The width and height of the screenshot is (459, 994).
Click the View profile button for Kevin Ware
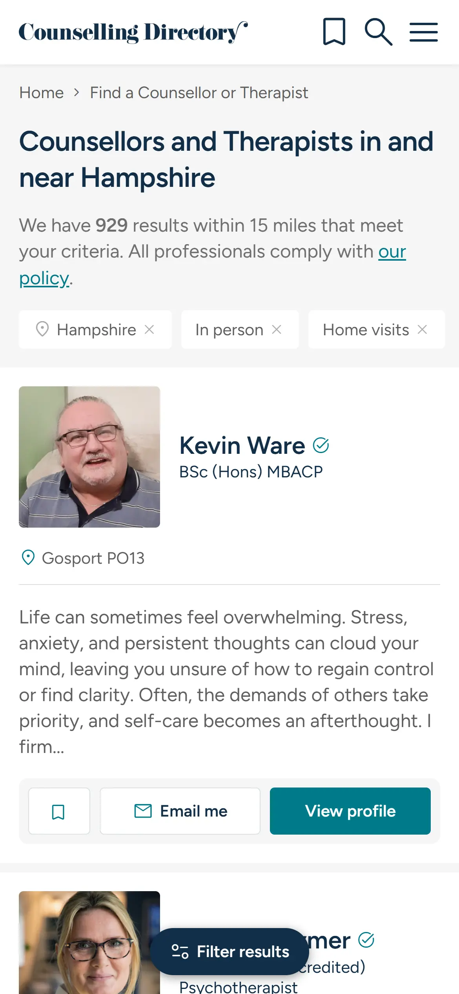coord(350,811)
